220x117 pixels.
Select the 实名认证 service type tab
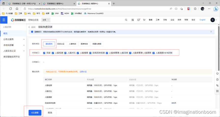coord(61,44)
